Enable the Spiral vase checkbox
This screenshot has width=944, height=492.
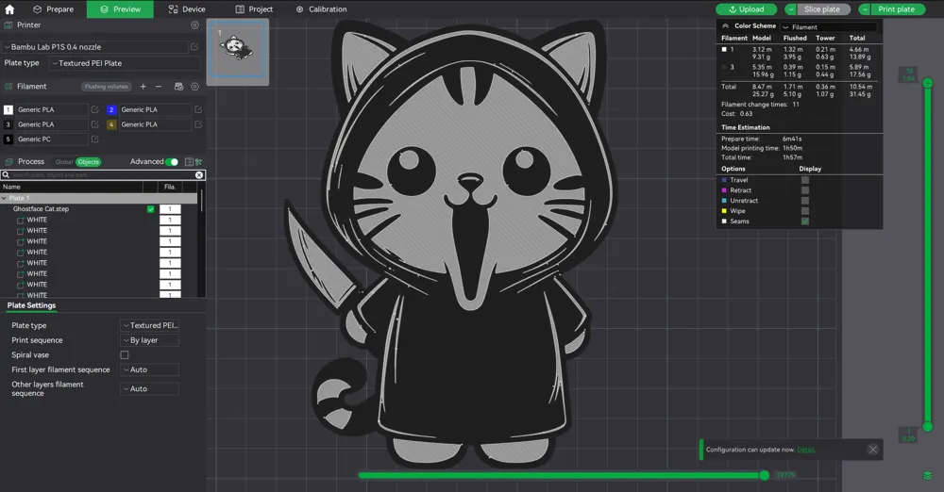click(x=125, y=355)
